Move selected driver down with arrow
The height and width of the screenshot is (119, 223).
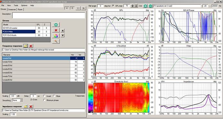pos(63,35)
